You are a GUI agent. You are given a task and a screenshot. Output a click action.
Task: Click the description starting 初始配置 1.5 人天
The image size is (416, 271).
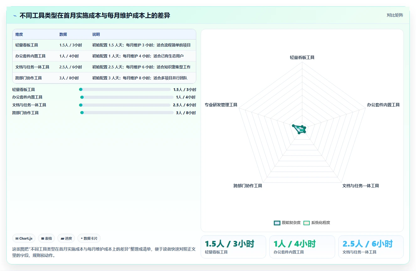[x=141, y=45]
